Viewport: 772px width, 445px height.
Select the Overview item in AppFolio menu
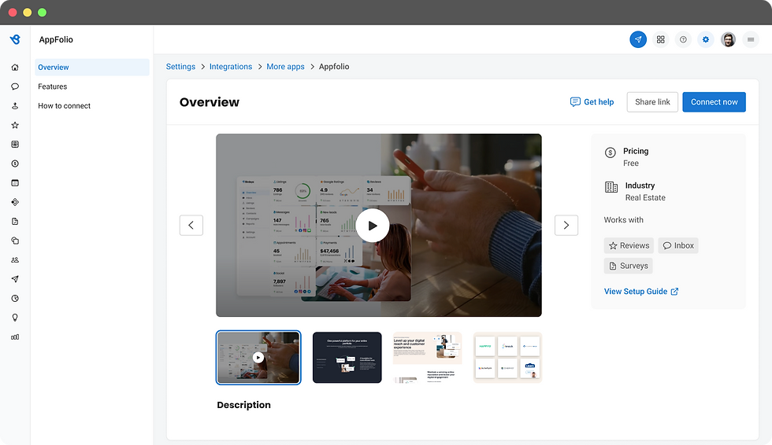click(x=92, y=68)
